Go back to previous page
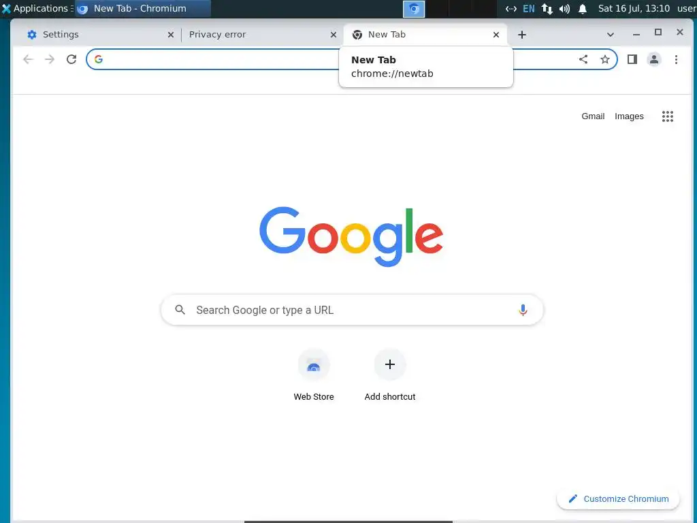This screenshot has width=697, height=523. [28, 59]
